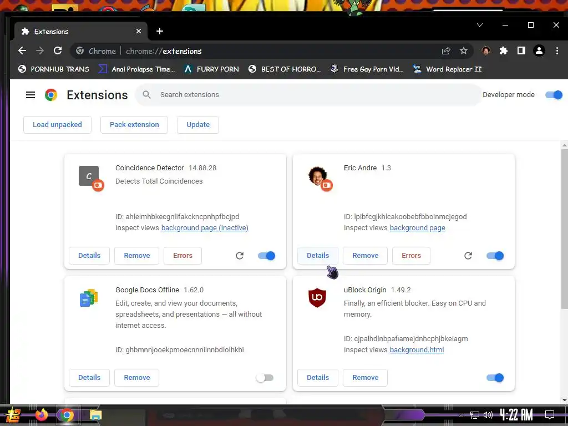Open Details for Google Docs Offline

coord(89,378)
